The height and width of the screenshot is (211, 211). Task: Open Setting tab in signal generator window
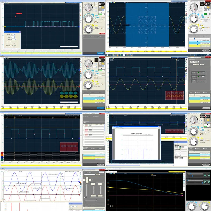189,57
